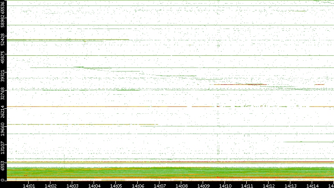Select the 14:08 time axis label
This screenshot has width=334, height=188.
[x=182, y=185]
